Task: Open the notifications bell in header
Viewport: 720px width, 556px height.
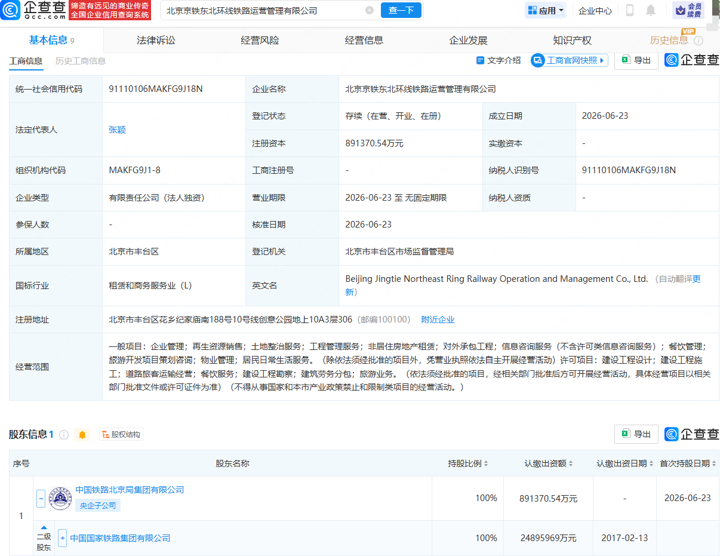Action: click(x=651, y=10)
